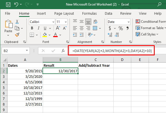Expand Fill Color palette arrow
The height and width of the screenshot is (113, 166).
tap(49, 35)
